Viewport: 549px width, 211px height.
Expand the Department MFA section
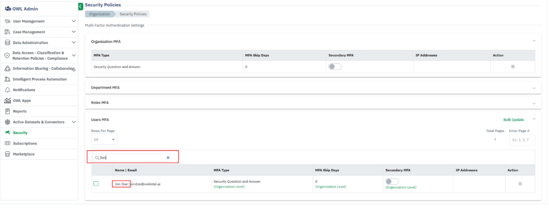tap(534, 87)
